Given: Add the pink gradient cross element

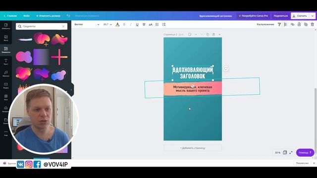Looking at the screenshot, I should click(59, 57).
